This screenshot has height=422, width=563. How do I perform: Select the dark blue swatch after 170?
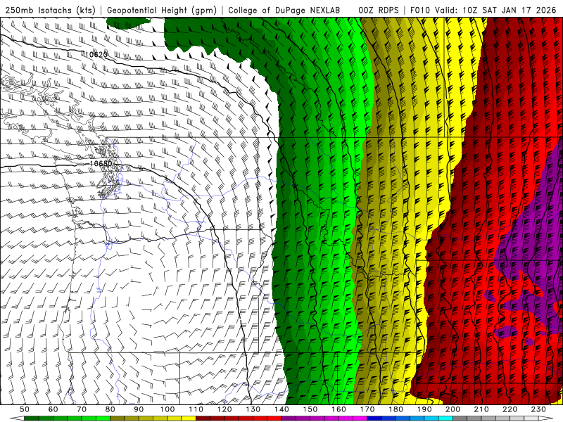[374, 418]
